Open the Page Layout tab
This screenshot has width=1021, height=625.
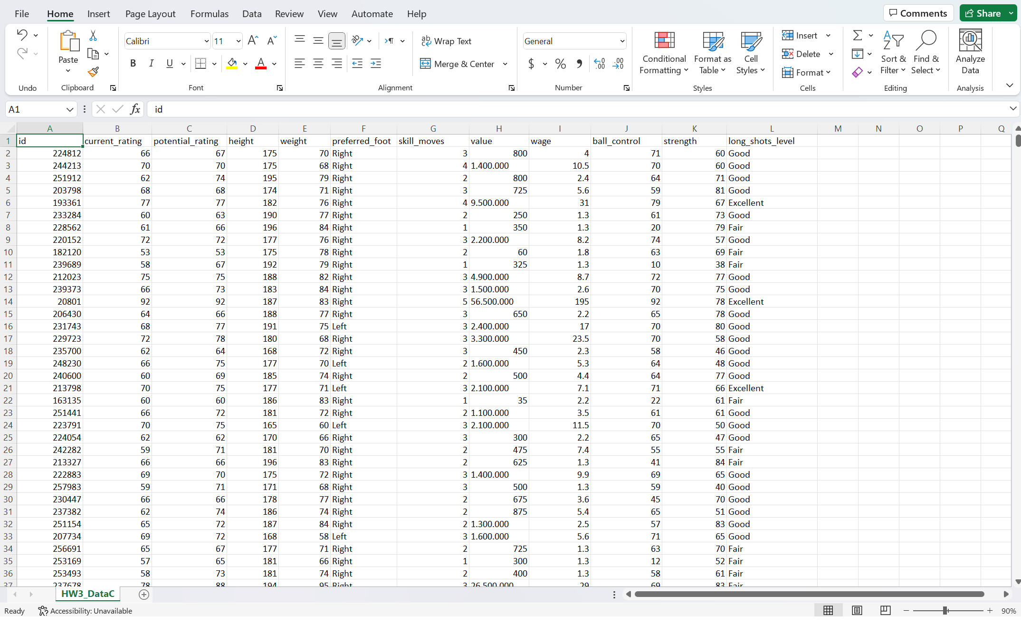[150, 14]
